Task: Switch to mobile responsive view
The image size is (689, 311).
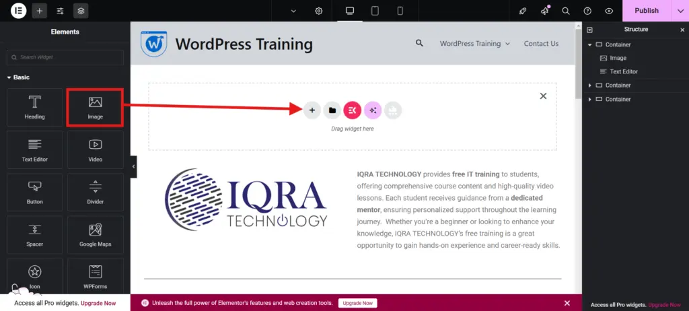Action: [400, 11]
